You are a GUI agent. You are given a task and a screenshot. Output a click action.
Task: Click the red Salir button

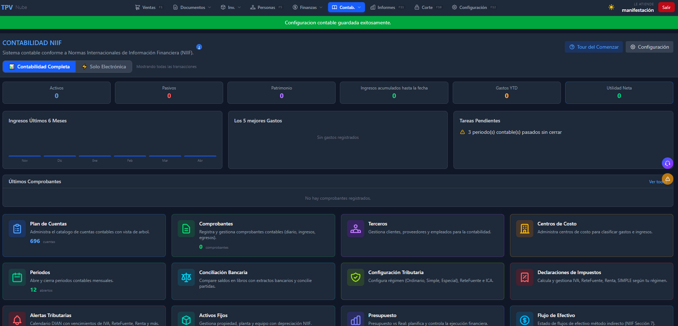pos(666,8)
